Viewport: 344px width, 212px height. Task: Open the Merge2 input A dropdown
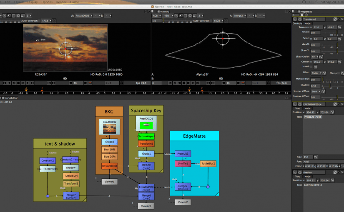click(x=240, y=16)
